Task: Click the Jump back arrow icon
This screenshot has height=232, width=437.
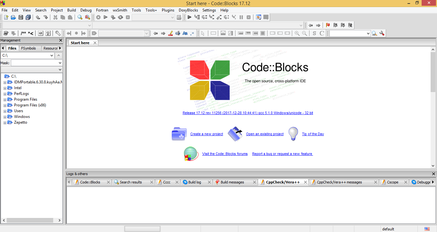Action: 310,25
